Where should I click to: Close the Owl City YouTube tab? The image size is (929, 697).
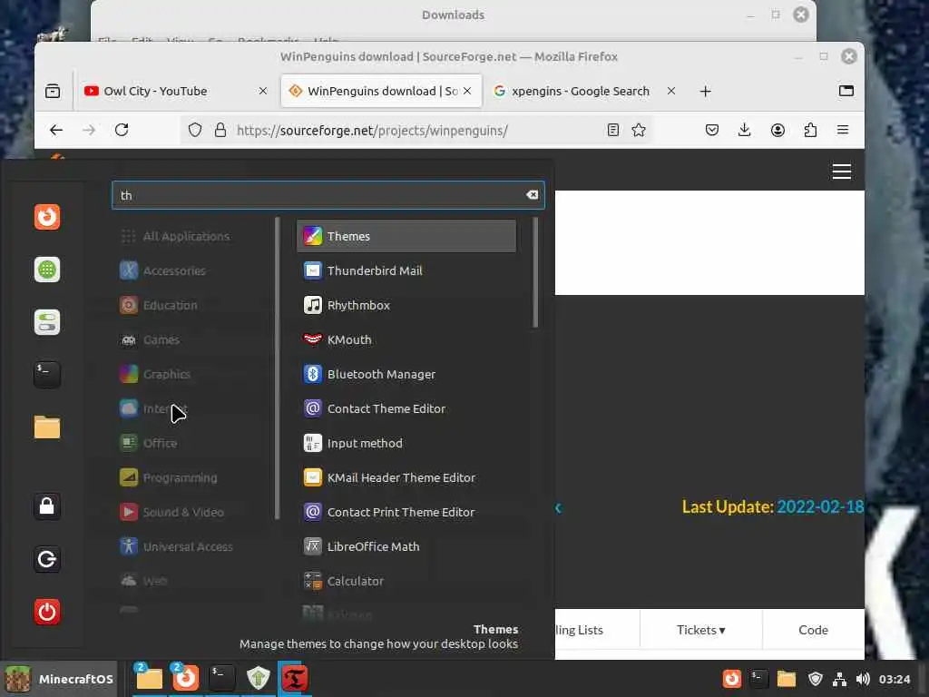point(263,91)
